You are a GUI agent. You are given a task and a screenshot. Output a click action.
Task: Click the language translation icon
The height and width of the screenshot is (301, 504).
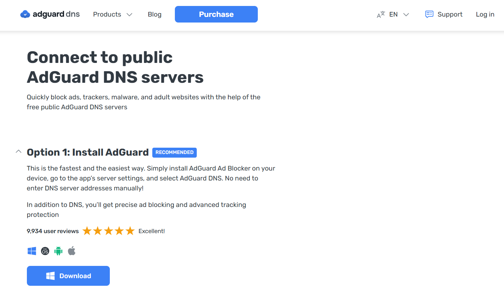pos(381,14)
